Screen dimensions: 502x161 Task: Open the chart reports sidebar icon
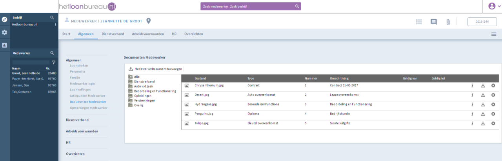[x=5, y=45]
